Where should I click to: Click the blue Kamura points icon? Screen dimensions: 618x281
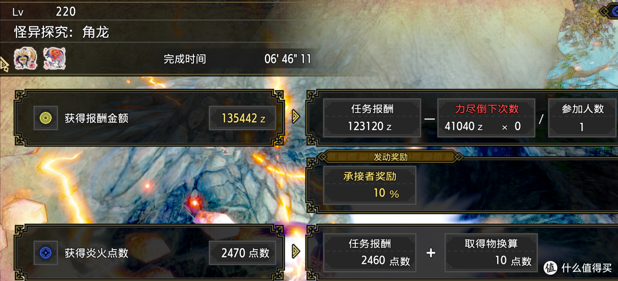click(x=46, y=252)
